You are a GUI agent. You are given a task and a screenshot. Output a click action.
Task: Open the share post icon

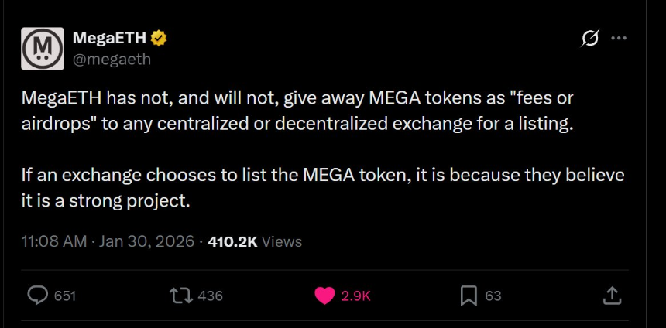pyautogui.click(x=611, y=295)
